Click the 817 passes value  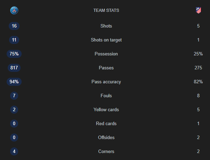pyautogui.click(x=14, y=68)
